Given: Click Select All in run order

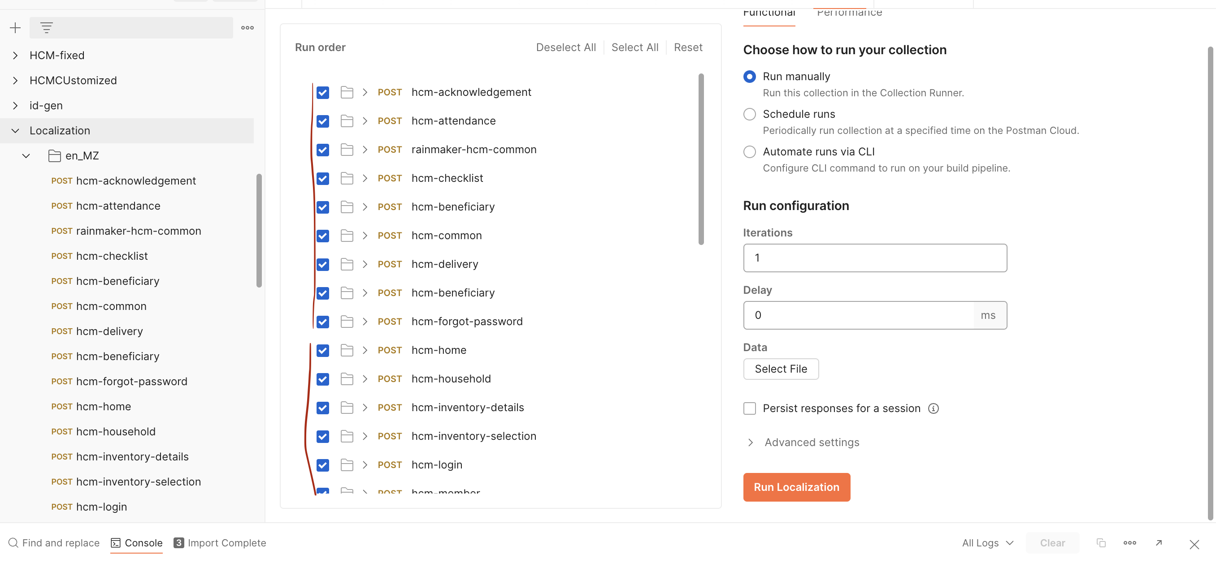Looking at the screenshot, I should pyautogui.click(x=634, y=47).
